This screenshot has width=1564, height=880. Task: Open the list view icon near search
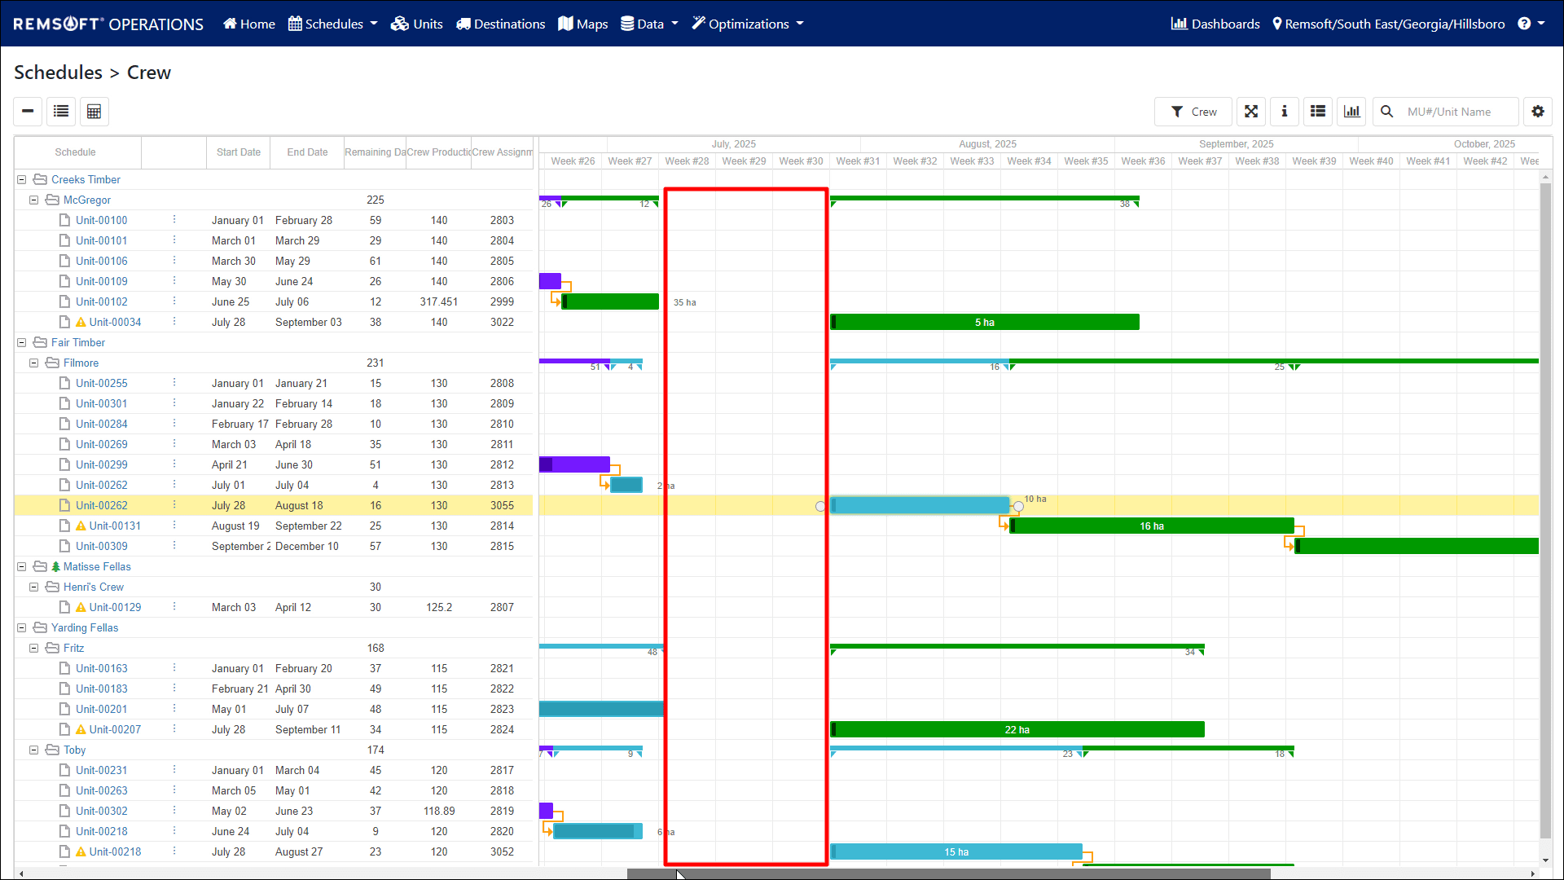coord(1317,112)
